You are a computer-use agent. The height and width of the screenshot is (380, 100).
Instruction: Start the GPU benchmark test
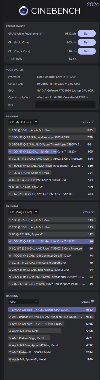click(x=87, y=33)
